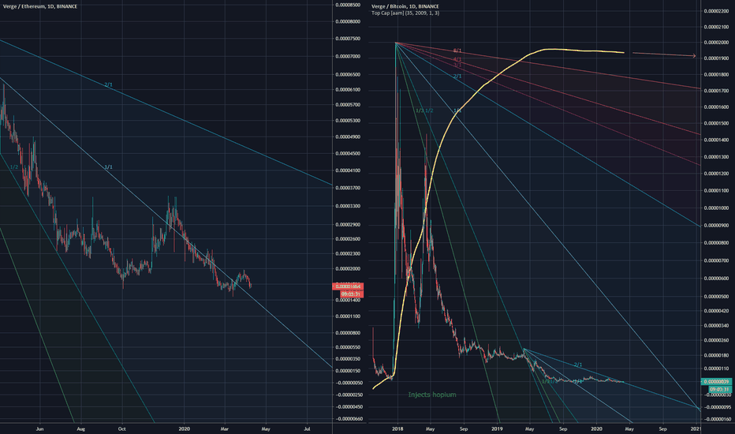This screenshot has width=735, height=434.
Task: Click the -0.00000660 price axis value
Action: pos(349,420)
